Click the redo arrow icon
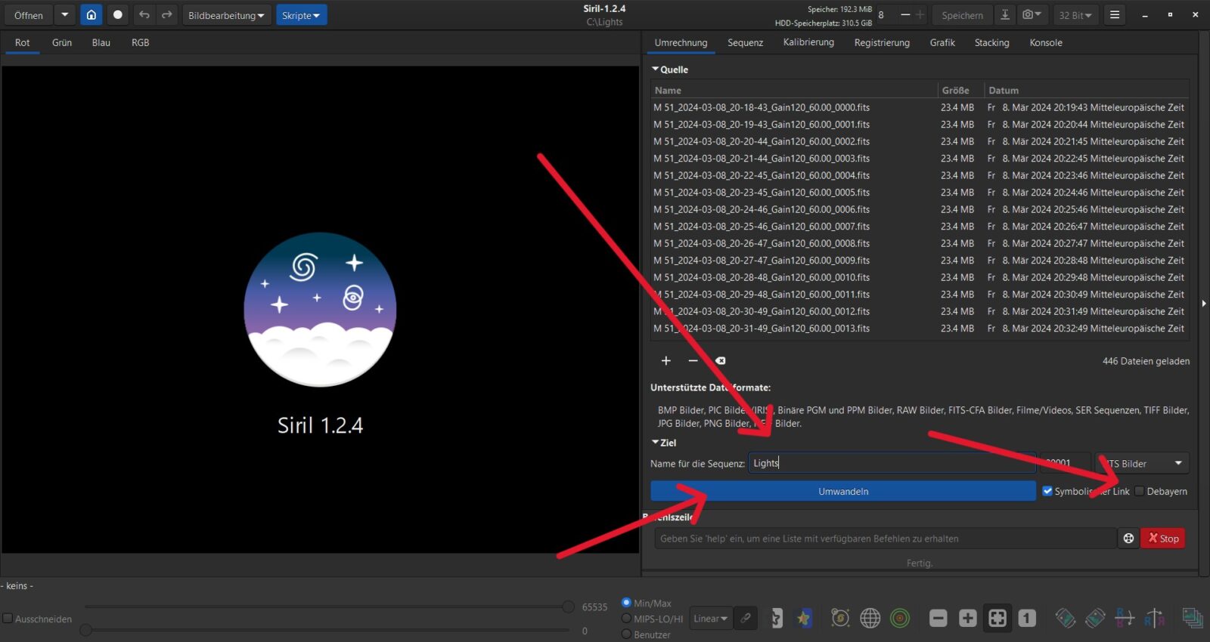The image size is (1210, 642). pos(166,15)
